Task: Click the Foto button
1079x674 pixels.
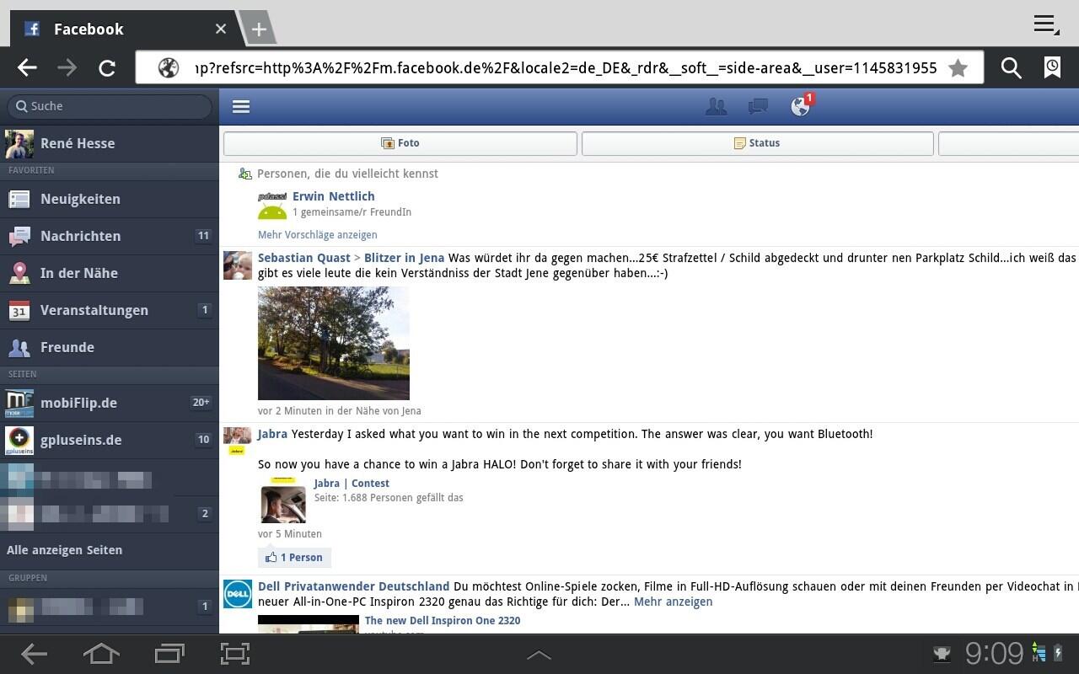Action: point(400,143)
